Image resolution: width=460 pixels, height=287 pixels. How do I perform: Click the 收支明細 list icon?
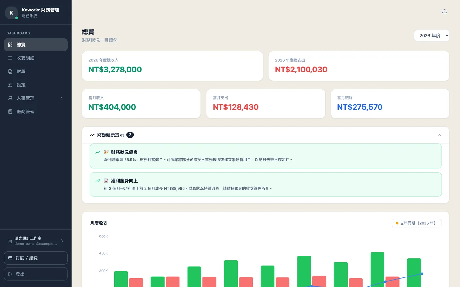pos(10,58)
